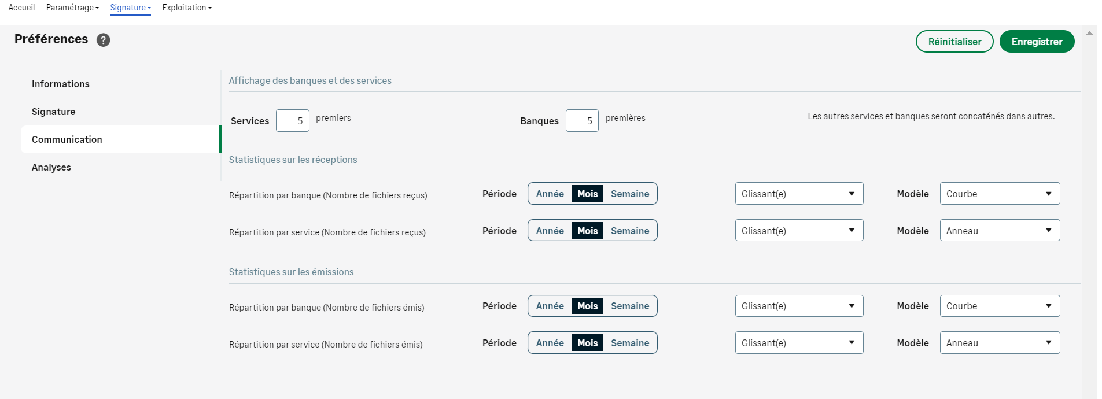Expand Glissant(e) dropdown for emitted files by bank
The image size is (1102, 399).
pyautogui.click(x=798, y=306)
